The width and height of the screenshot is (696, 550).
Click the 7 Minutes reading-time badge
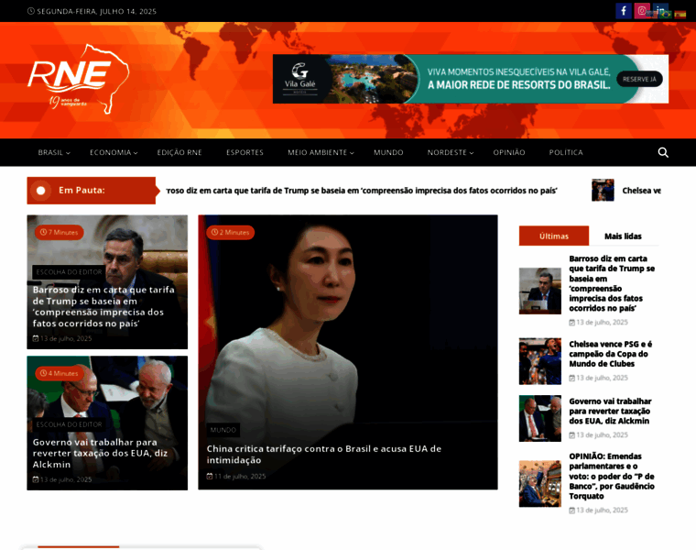pyautogui.click(x=59, y=232)
